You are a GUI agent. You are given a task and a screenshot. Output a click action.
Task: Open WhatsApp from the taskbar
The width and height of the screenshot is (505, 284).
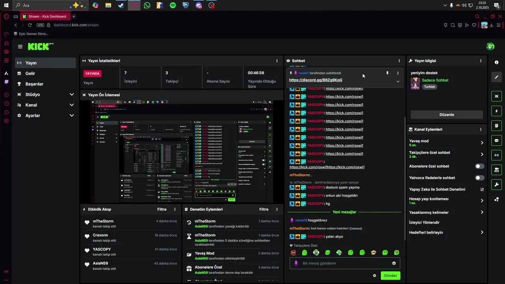(x=147, y=6)
